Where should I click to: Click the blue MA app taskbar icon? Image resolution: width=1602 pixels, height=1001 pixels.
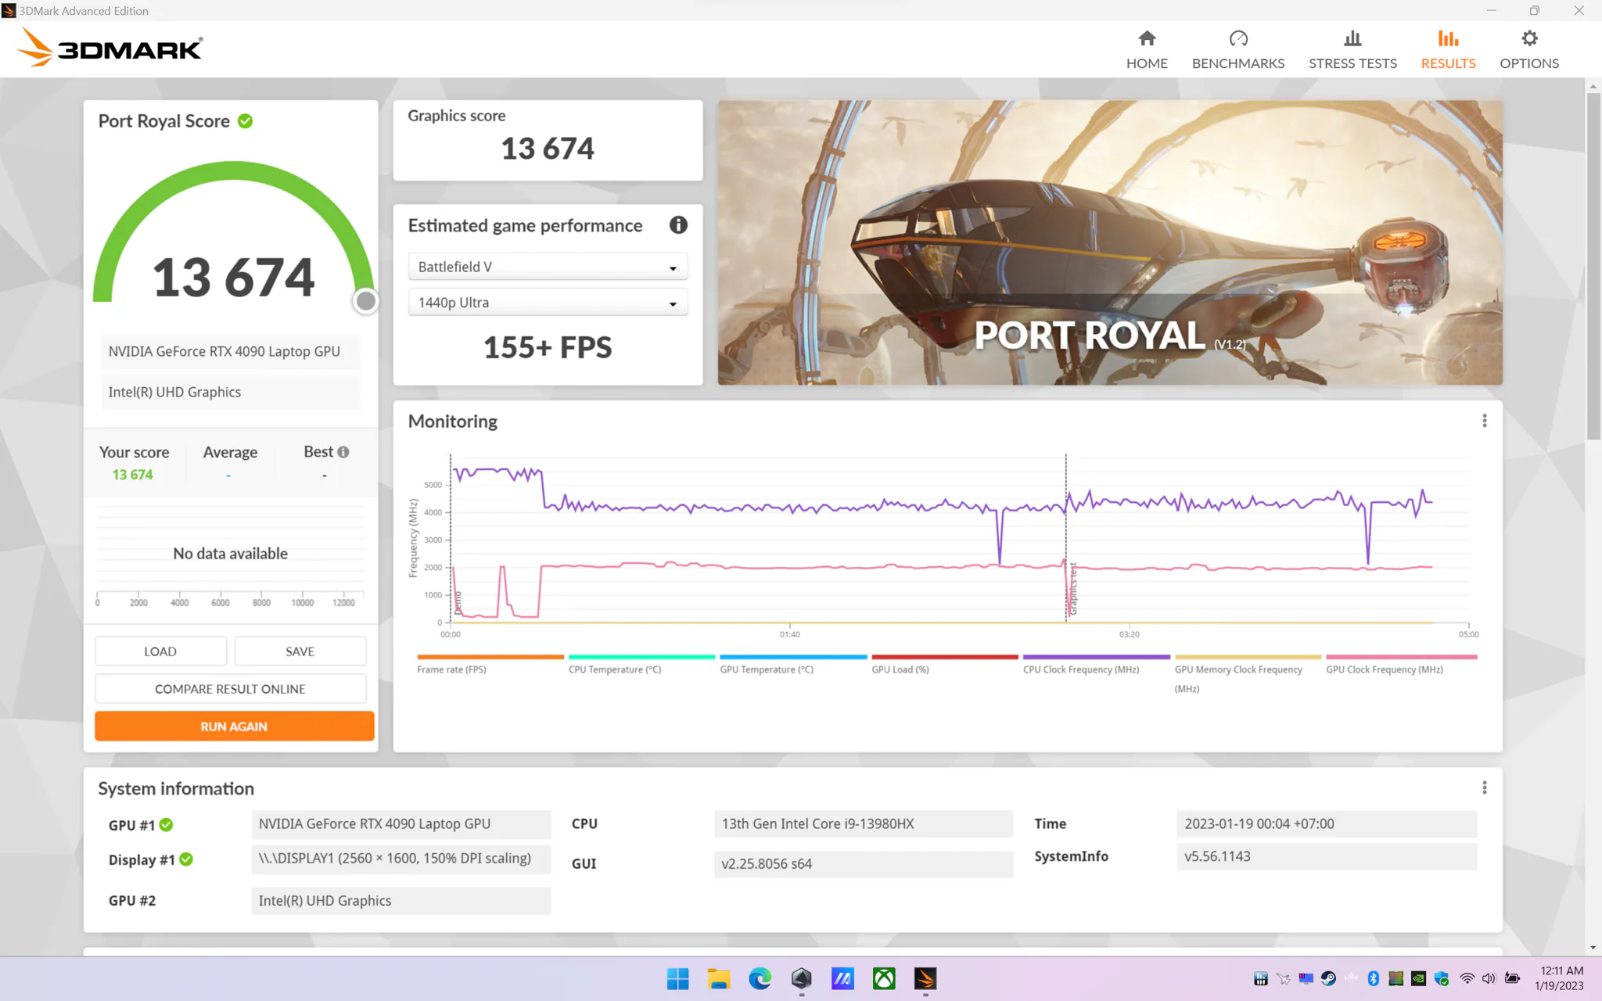point(842,978)
